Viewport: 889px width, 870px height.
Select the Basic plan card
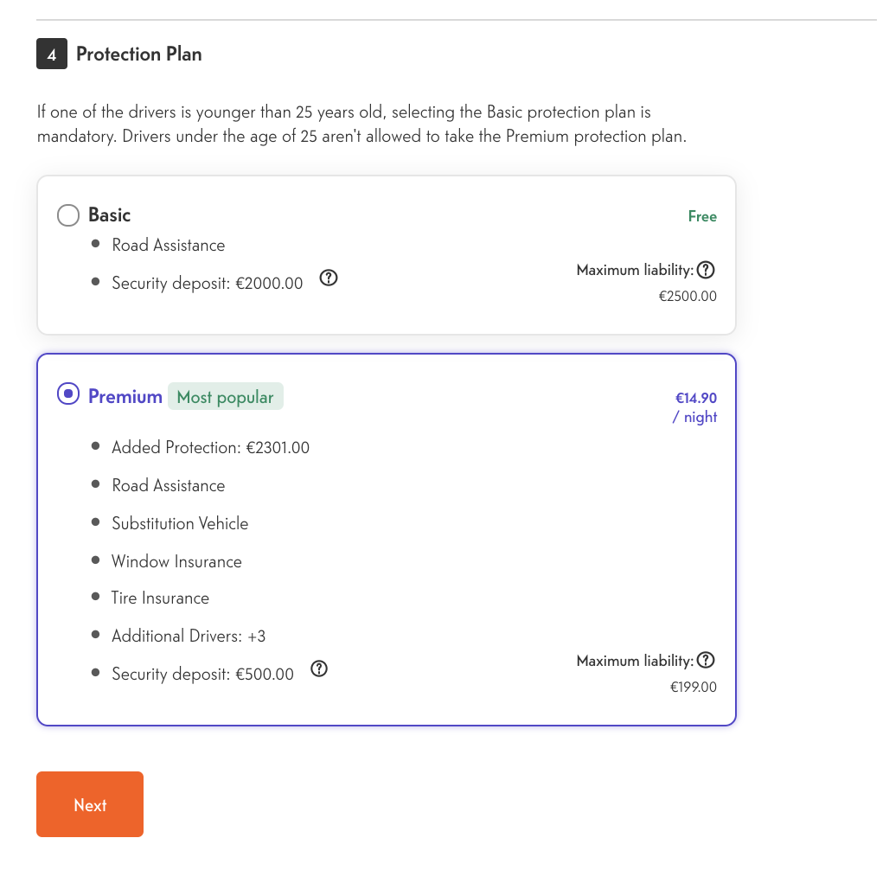tap(386, 254)
